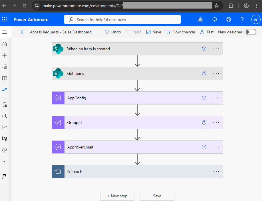
Task: Click the flow name Access Requests - Sales Dashboard
Action: coord(61,32)
